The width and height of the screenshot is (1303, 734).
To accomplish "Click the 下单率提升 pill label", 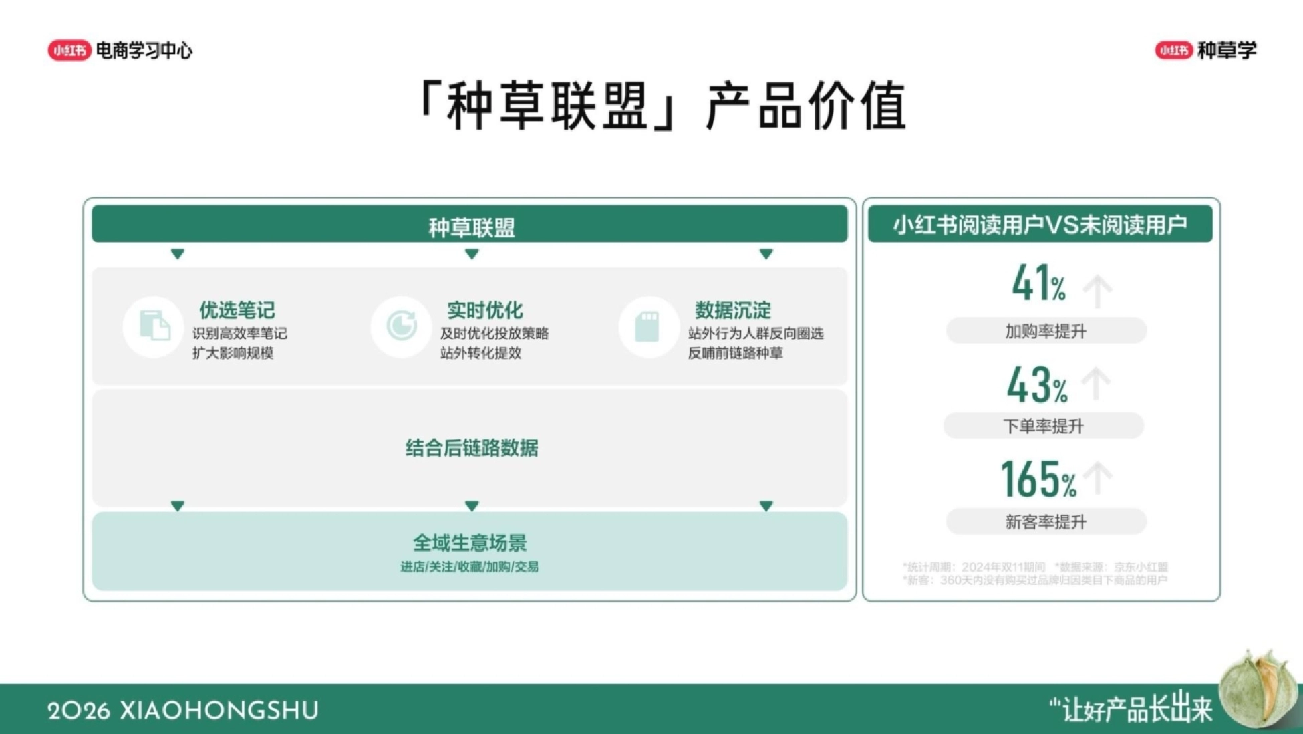I will pos(1044,426).
